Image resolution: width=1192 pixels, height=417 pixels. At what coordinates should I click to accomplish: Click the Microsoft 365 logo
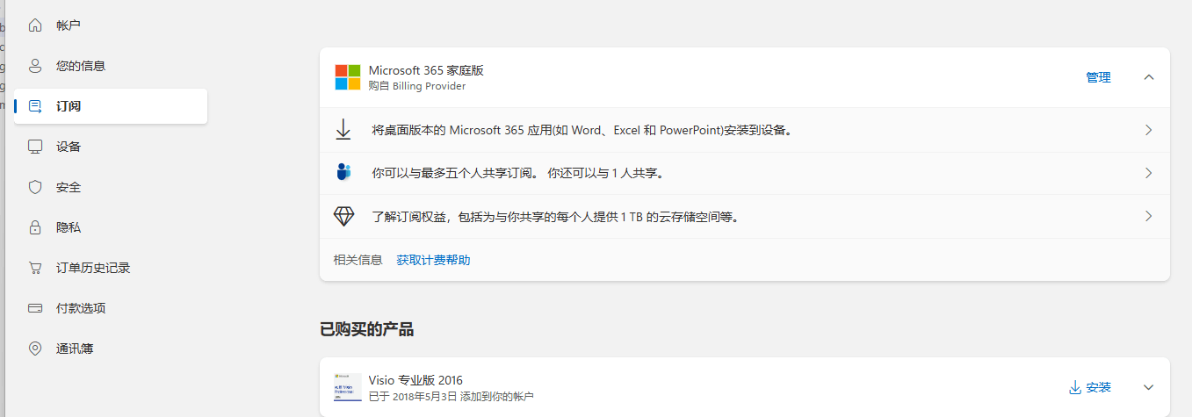(x=348, y=77)
